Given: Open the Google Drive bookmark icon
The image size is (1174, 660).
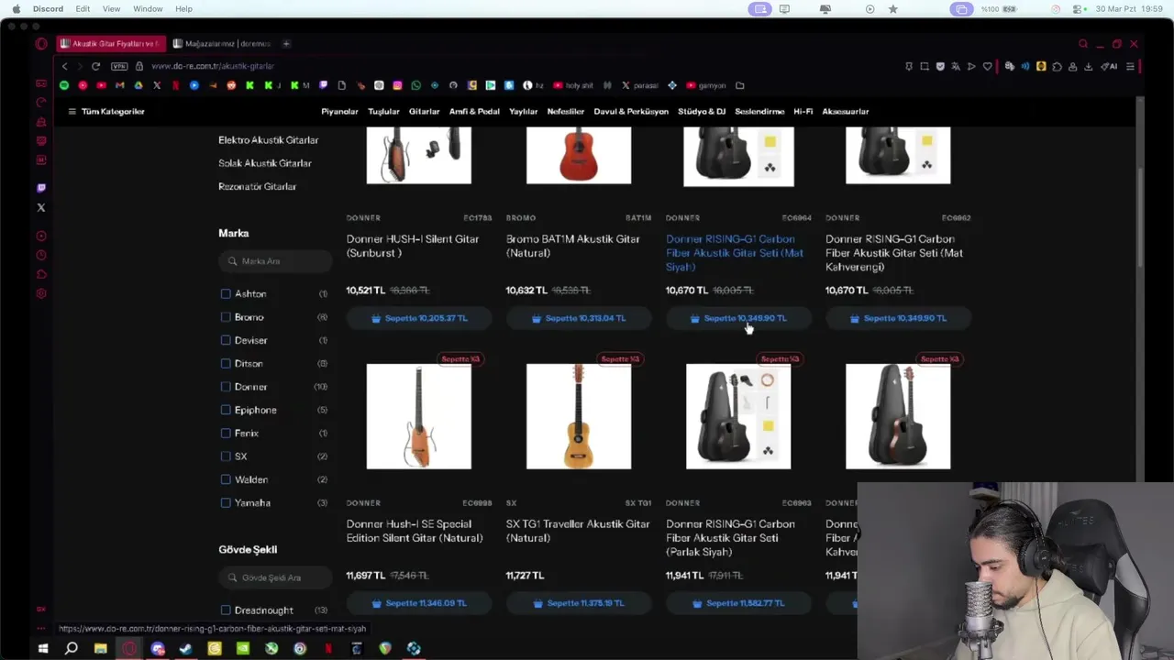Looking at the screenshot, I should 138,85.
